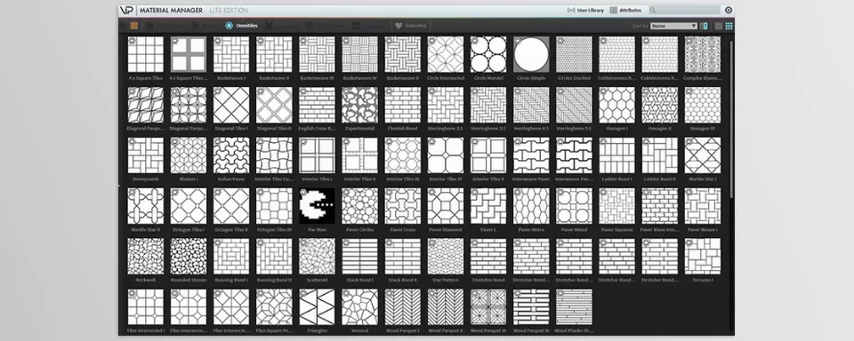
Task: Select the Rockwall material
Action: pyautogui.click(x=145, y=256)
